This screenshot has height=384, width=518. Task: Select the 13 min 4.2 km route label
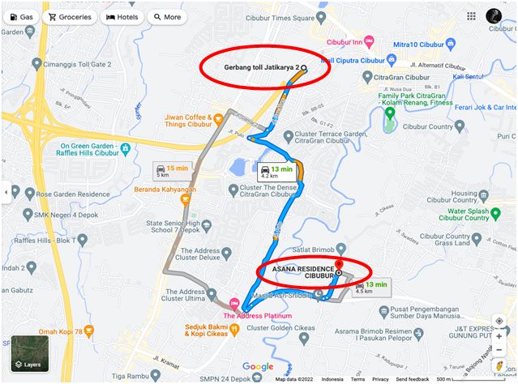(x=277, y=172)
